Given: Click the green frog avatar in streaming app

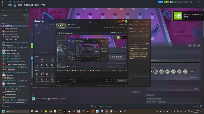Looking at the screenshot, I should [x=126, y=21].
